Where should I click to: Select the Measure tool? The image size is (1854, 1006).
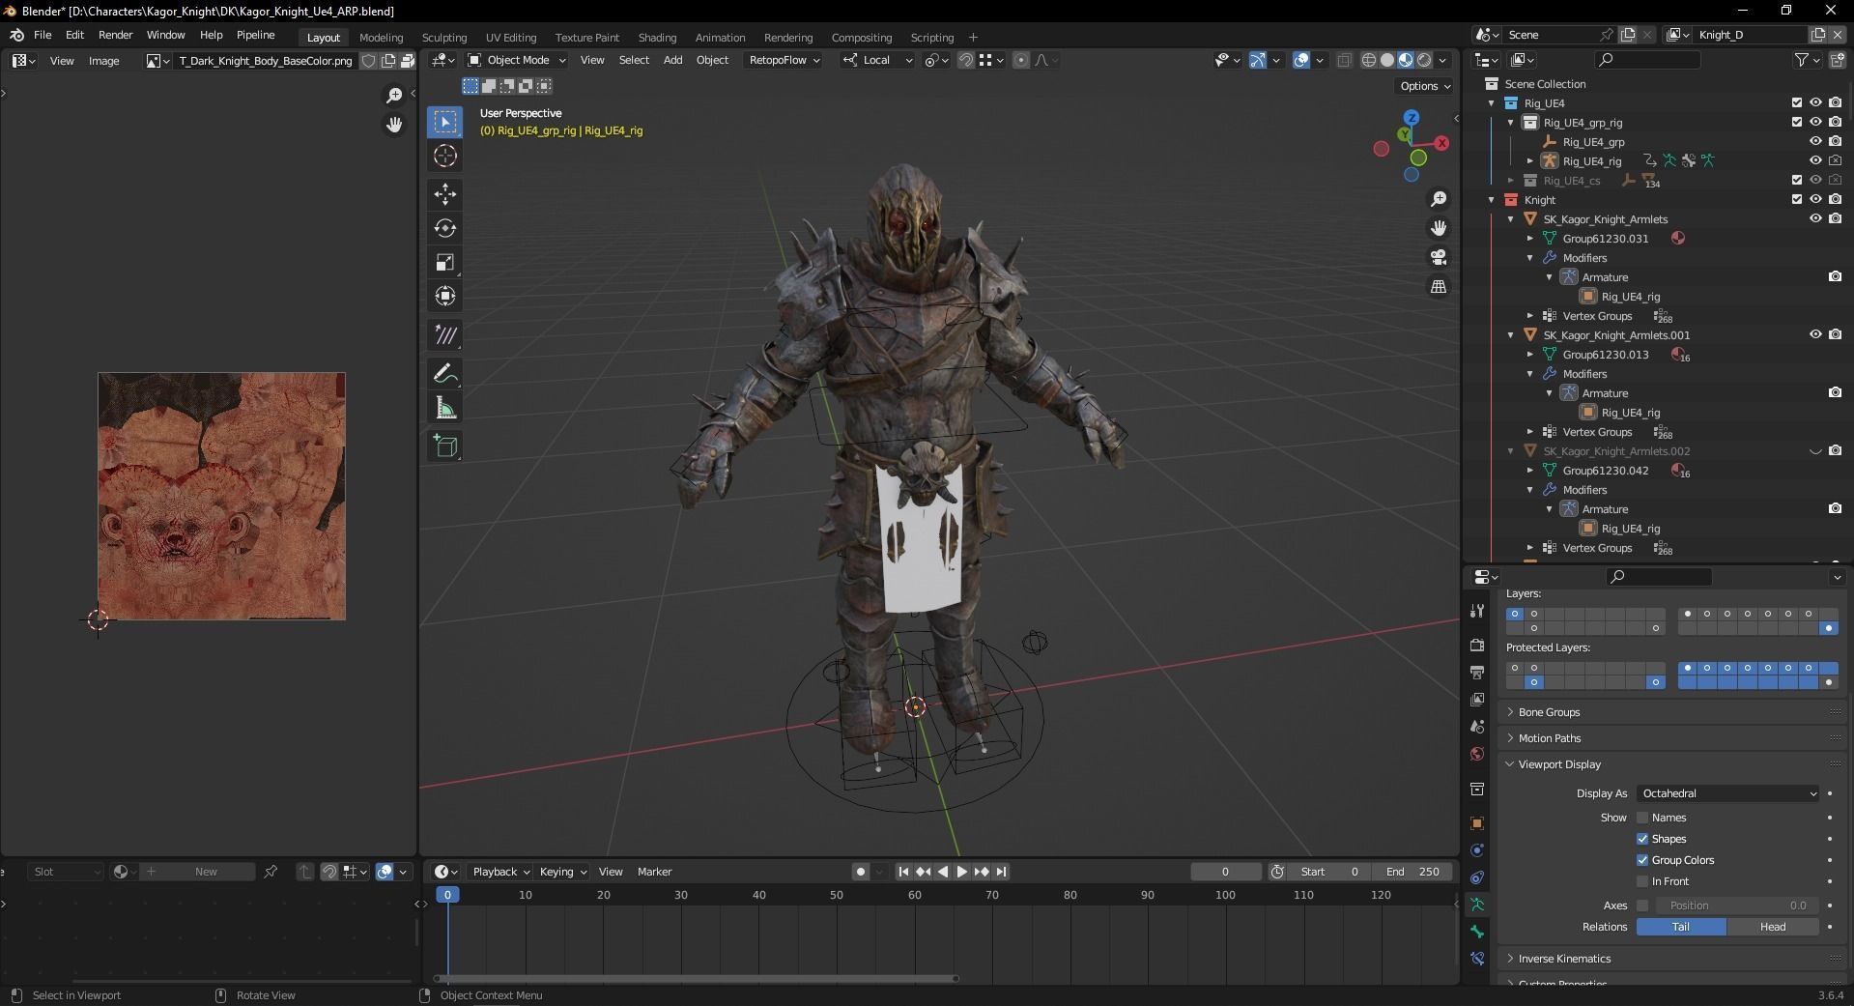[x=445, y=408]
